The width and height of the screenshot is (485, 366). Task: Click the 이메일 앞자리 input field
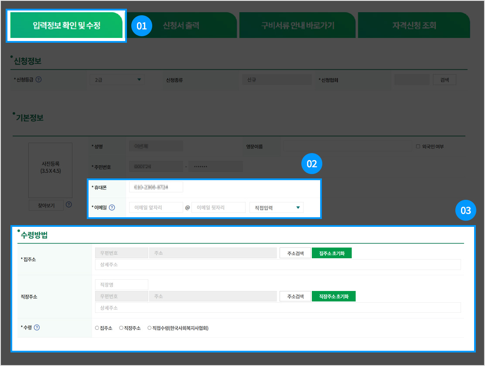(x=156, y=208)
